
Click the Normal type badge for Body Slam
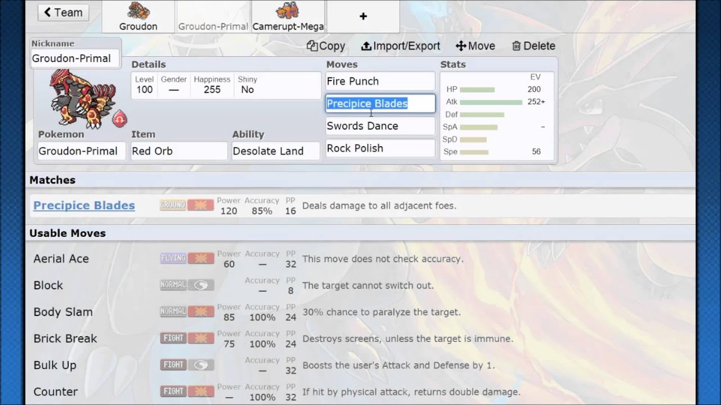point(173,312)
